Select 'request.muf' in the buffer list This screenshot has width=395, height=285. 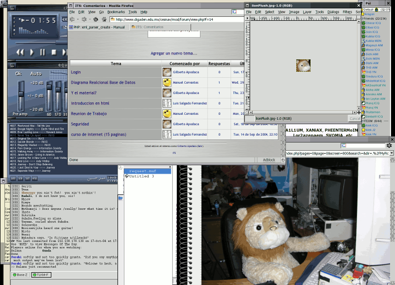pos(143,171)
